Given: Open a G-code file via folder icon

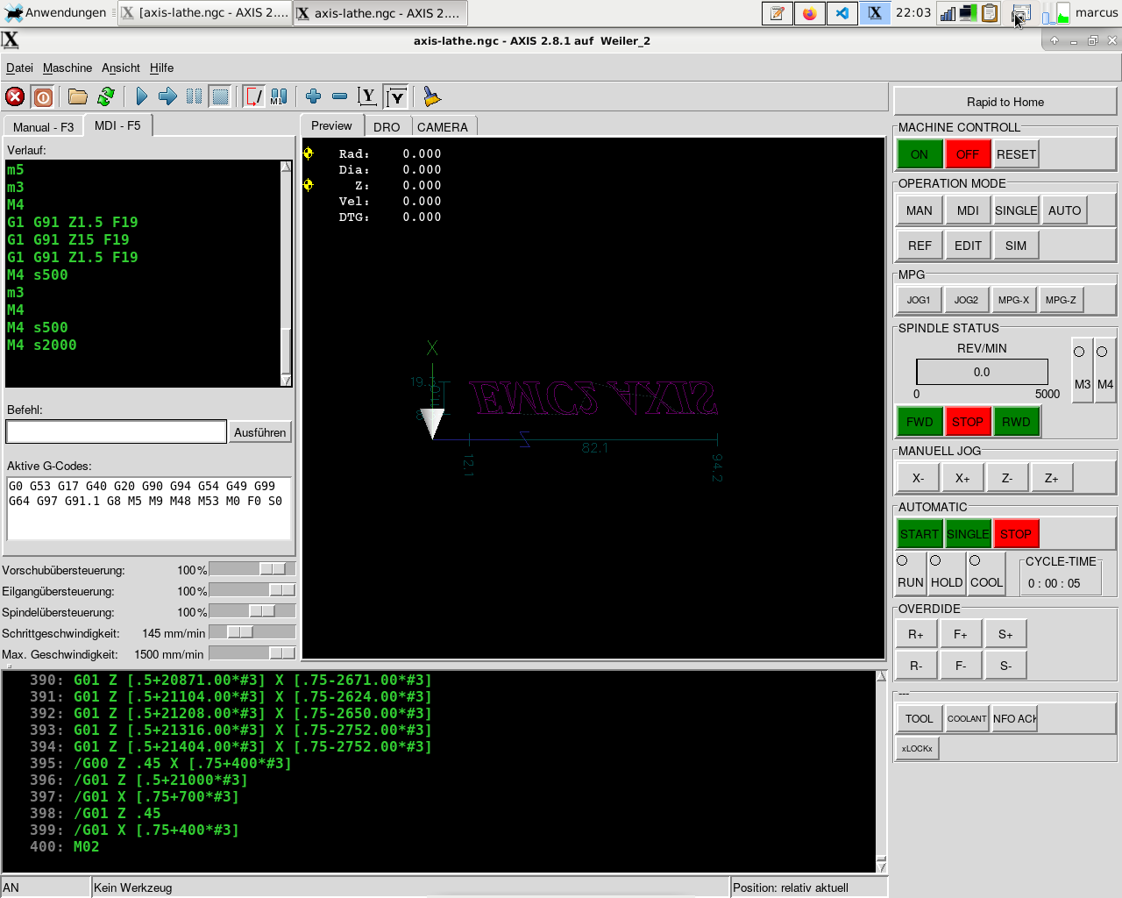Looking at the screenshot, I should tap(78, 96).
